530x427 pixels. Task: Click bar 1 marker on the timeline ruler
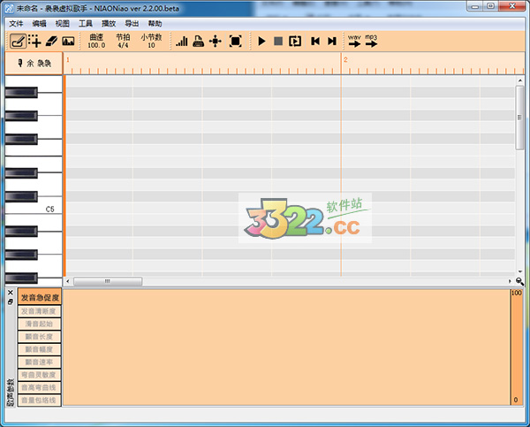(68, 59)
